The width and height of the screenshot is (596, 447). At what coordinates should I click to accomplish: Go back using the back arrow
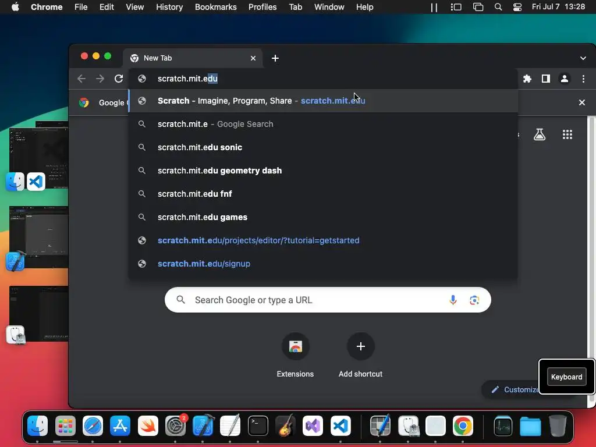[x=81, y=79]
